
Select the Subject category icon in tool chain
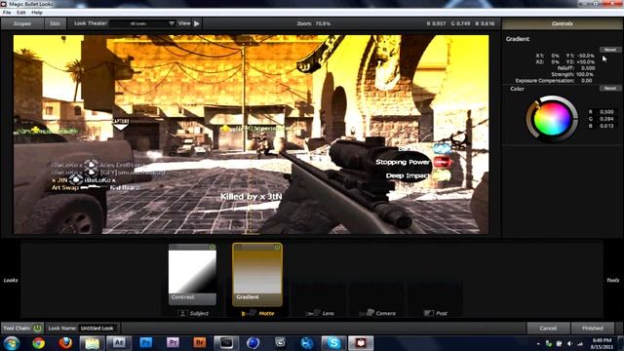(182, 314)
